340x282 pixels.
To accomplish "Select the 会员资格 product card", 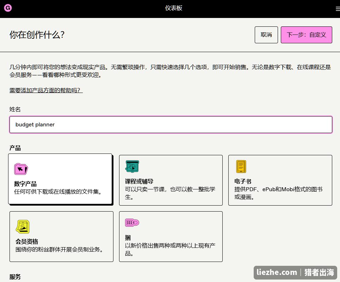I will pos(61,237).
